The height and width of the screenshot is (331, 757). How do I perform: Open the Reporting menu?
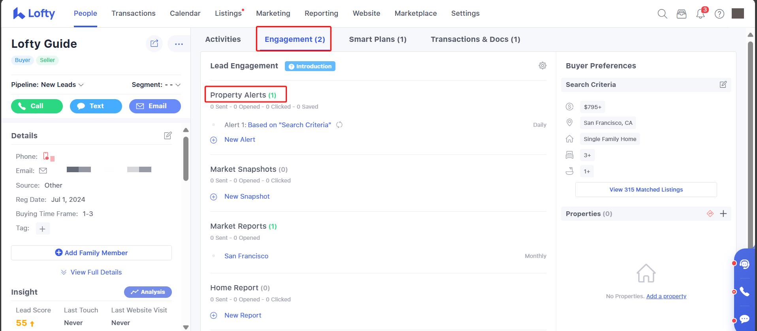(321, 13)
